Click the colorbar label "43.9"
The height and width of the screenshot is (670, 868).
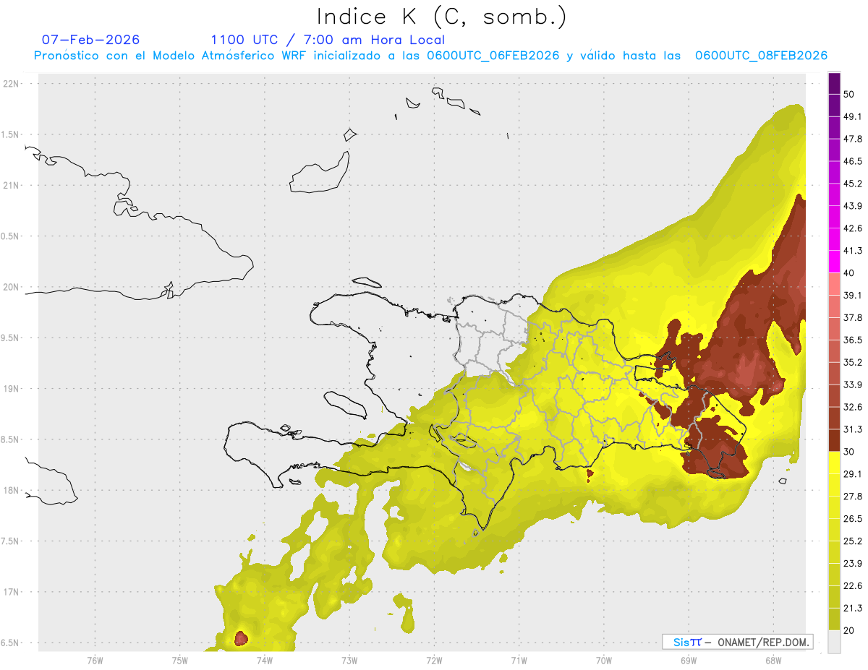click(x=853, y=206)
